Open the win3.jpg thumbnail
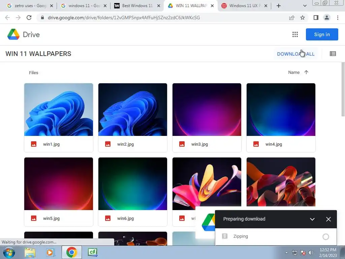This screenshot has height=259, width=345. click(207, 110)
